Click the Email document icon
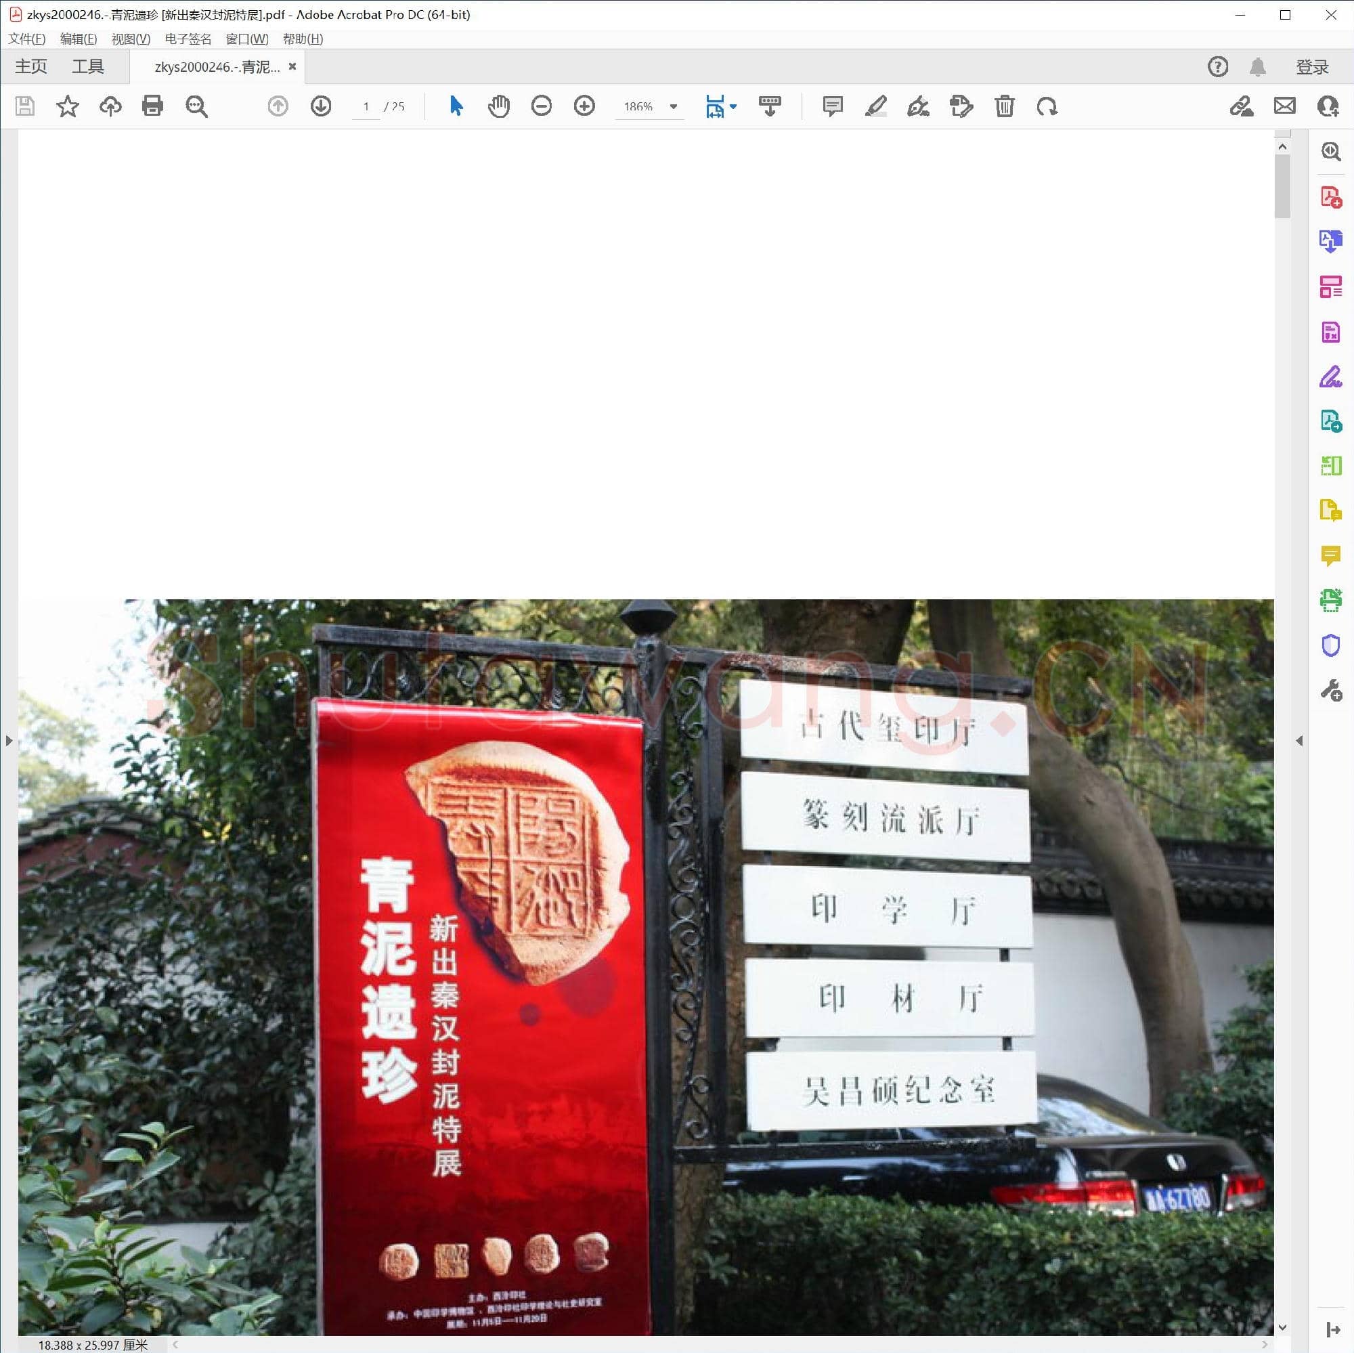Viewport: 1354px width, 1353px height. [x=1285, y=106]
